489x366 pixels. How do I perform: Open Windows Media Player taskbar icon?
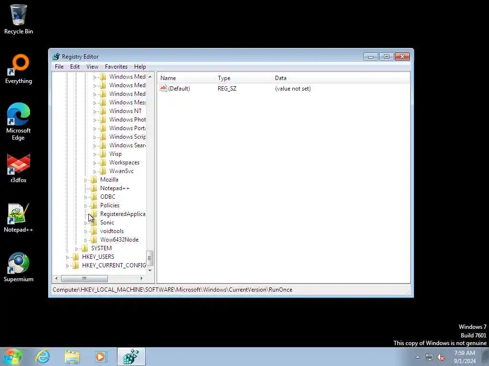coord(101,356)
